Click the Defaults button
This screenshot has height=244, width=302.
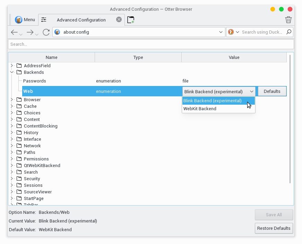pyautogui.click(x=272, y=91)
